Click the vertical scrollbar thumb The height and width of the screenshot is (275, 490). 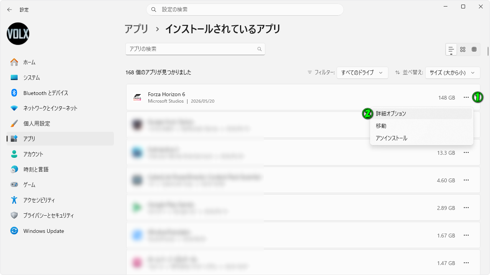click(x=488, y=51)
